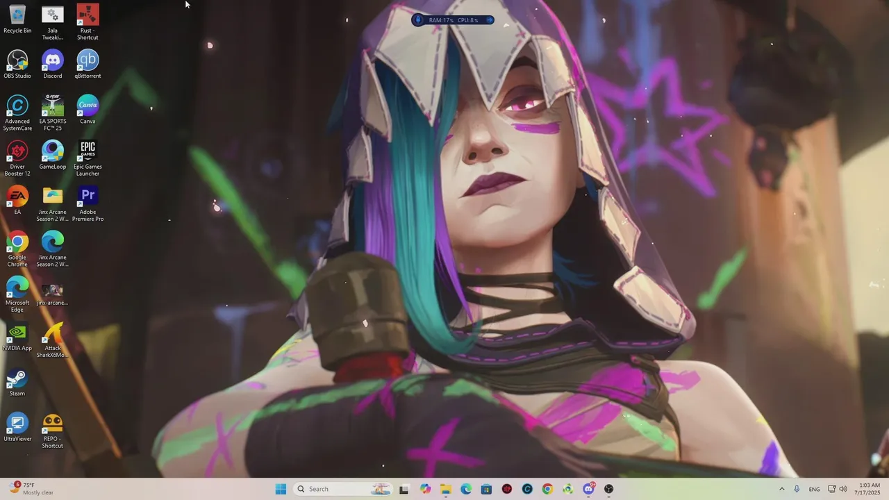Open OBS Studio from the taskbar
This screenshot has width=889, height=500.
[x=609, y=489]
